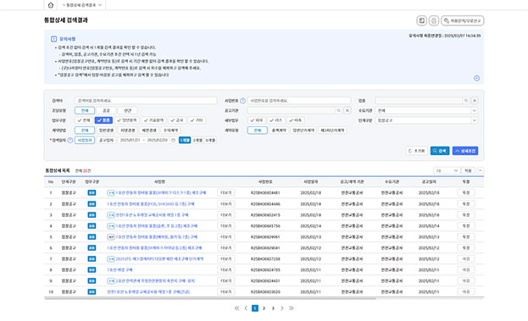Set search period to 6개월

click(210, 140)
